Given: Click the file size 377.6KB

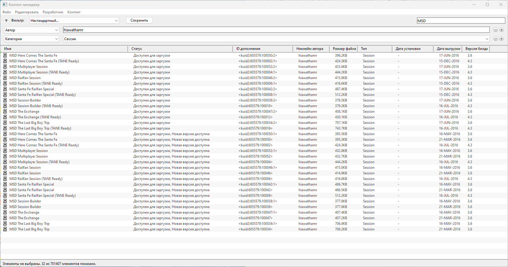Looking at the screenshot, I should tap(341, 207).
